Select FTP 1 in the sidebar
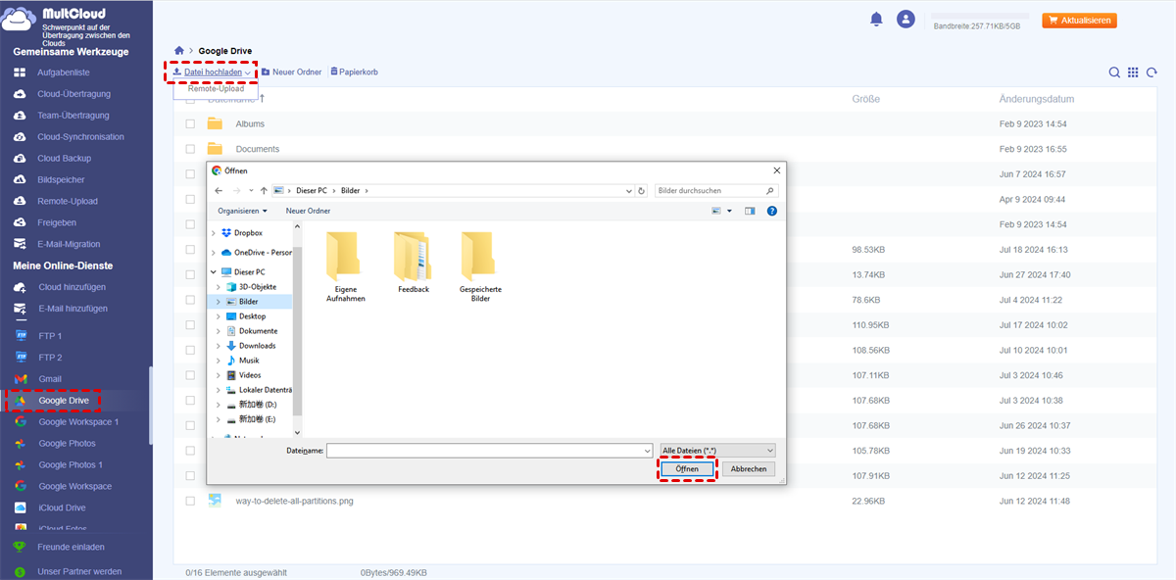 pyautogui.click(x=50, y=336)
